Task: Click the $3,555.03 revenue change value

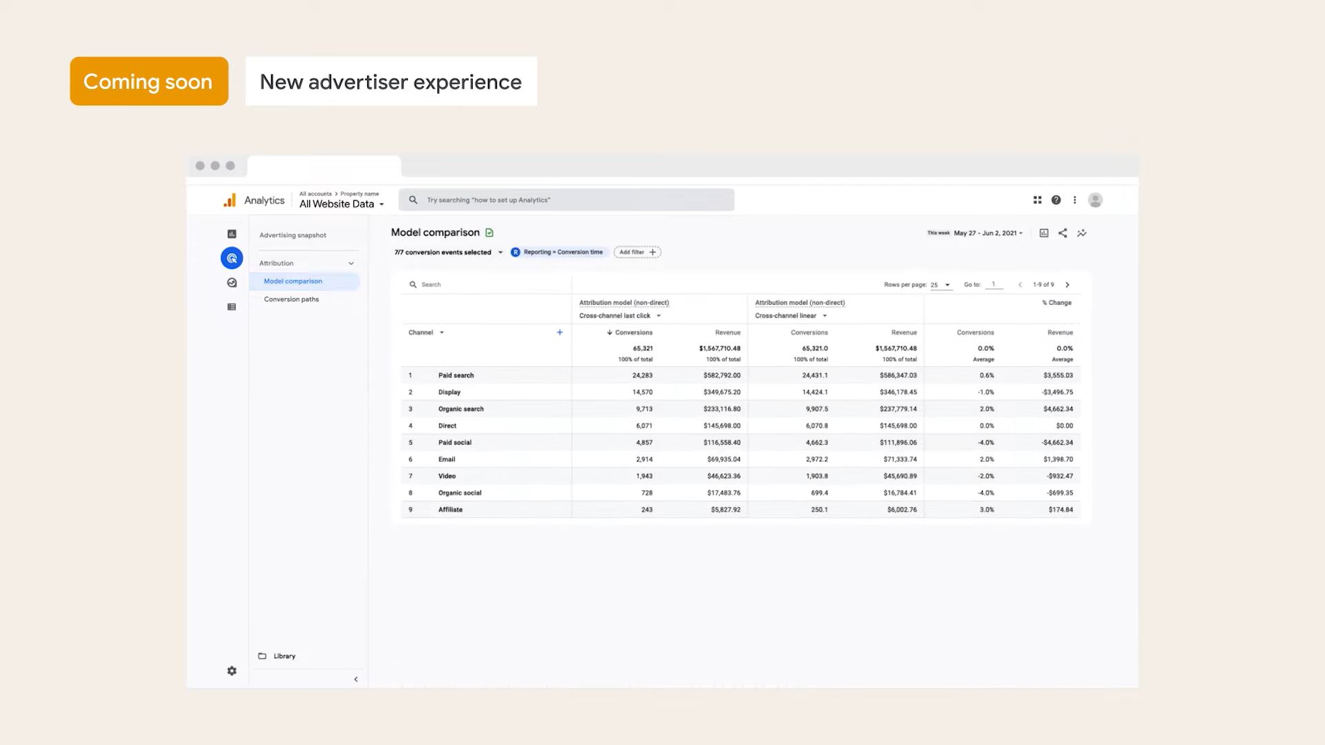Action: [1058, 375]
